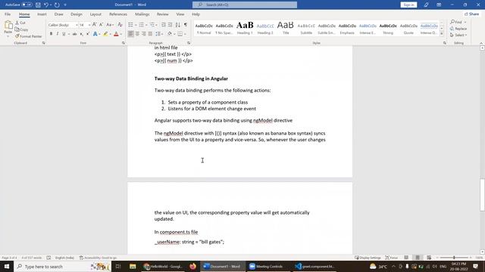Switch to the Design tab
Viewport: 485px width, 272px height.
pos(77,14)
